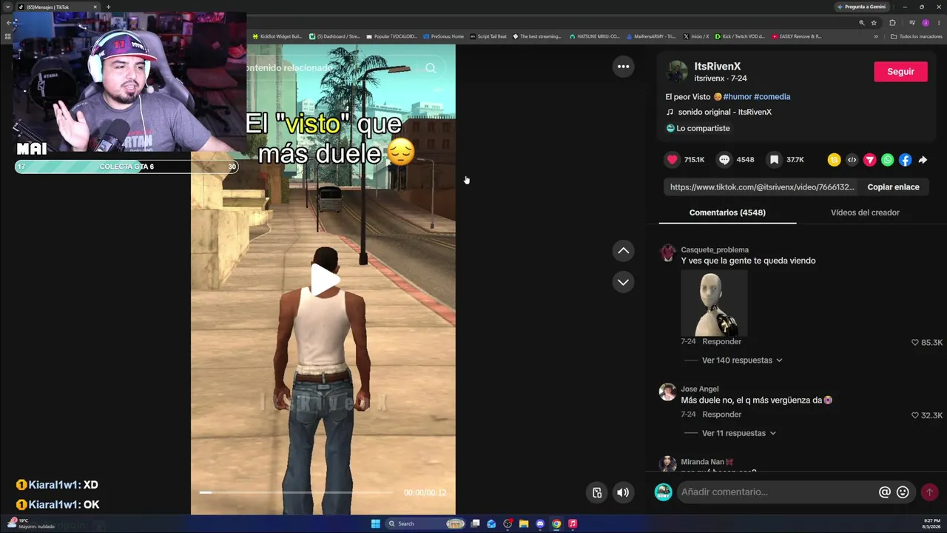This screenshot has height=533, width=947.
Task: Open Casquete_problema's username
Action: [x=715, y=250]
